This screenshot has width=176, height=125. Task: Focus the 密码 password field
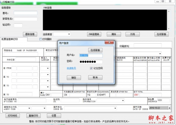coord(91,62)
